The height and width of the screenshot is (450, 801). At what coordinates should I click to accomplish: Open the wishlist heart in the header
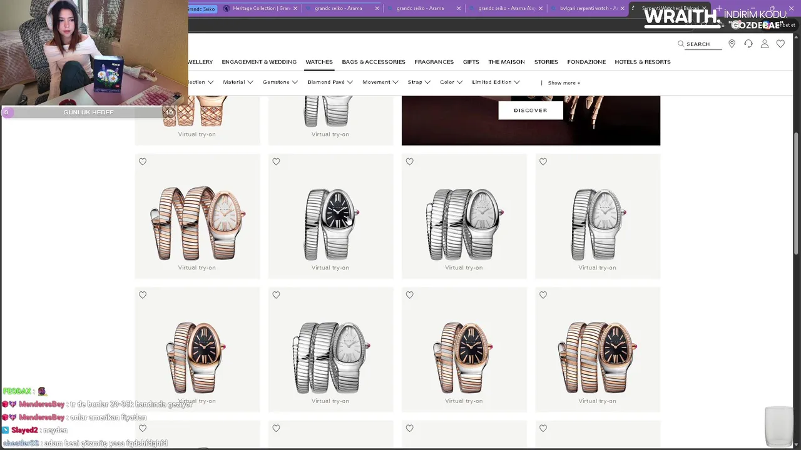(x=780, y=44)
